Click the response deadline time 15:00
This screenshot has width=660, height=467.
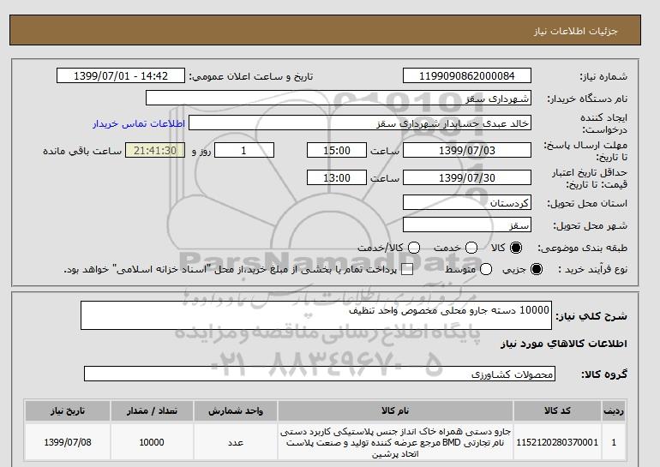click(x=337, y=150)
